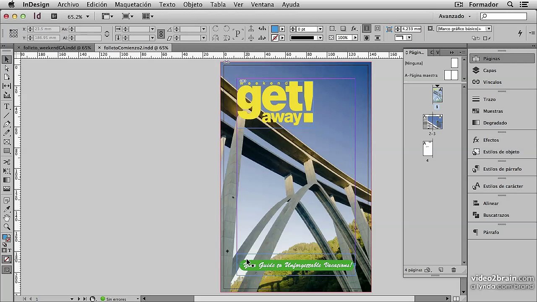Select the Pen tool
The image size is (537, 302).
[x=7, y=124]
